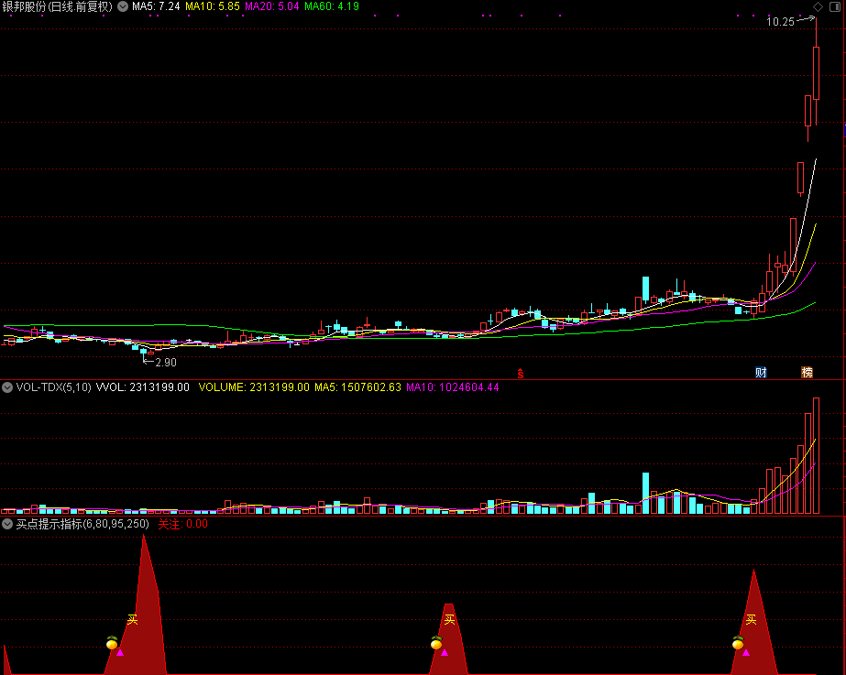Click the red S marker below the chart
The image size is (846, 675).
pos(521,373)
